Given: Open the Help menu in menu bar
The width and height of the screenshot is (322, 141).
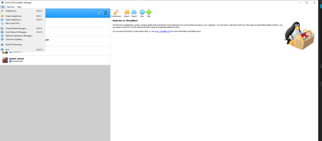Looking at the screenshot, I should (x=19, y=7).
